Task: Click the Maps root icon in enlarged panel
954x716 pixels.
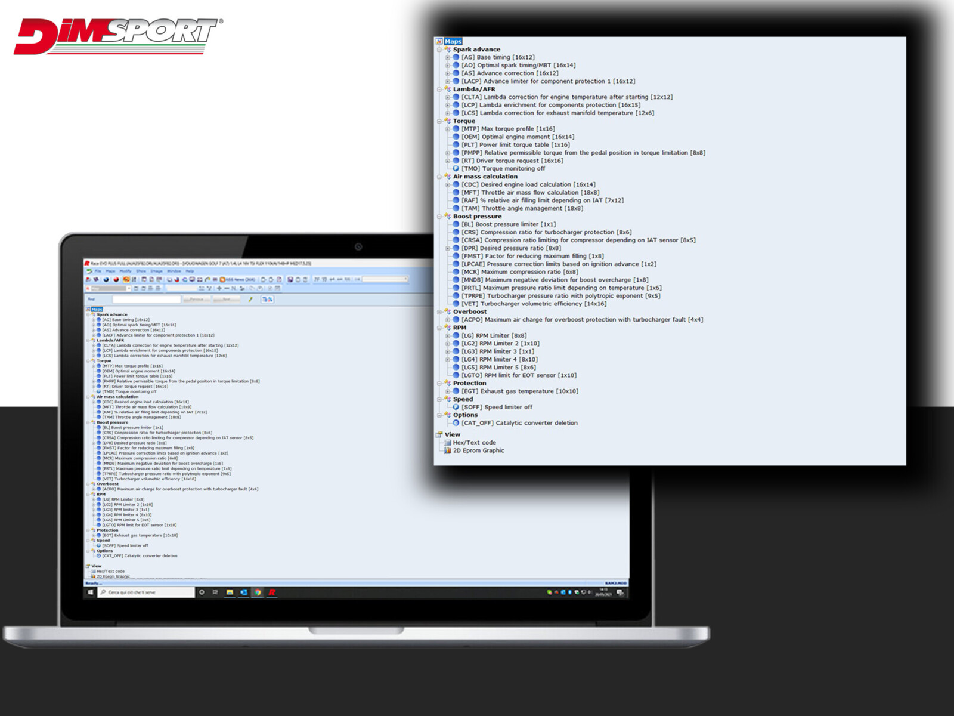Action: (x=439, y=41)
